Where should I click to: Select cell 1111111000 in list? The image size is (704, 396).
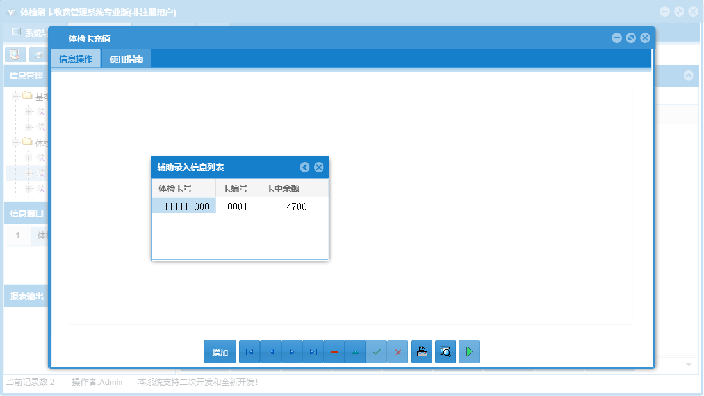pos(184,206)
